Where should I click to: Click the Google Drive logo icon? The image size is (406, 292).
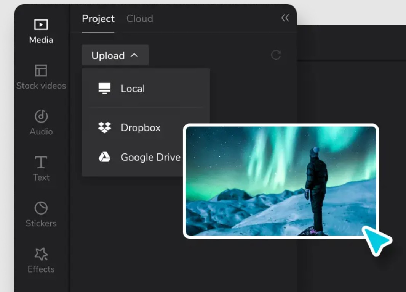(104, 157)
